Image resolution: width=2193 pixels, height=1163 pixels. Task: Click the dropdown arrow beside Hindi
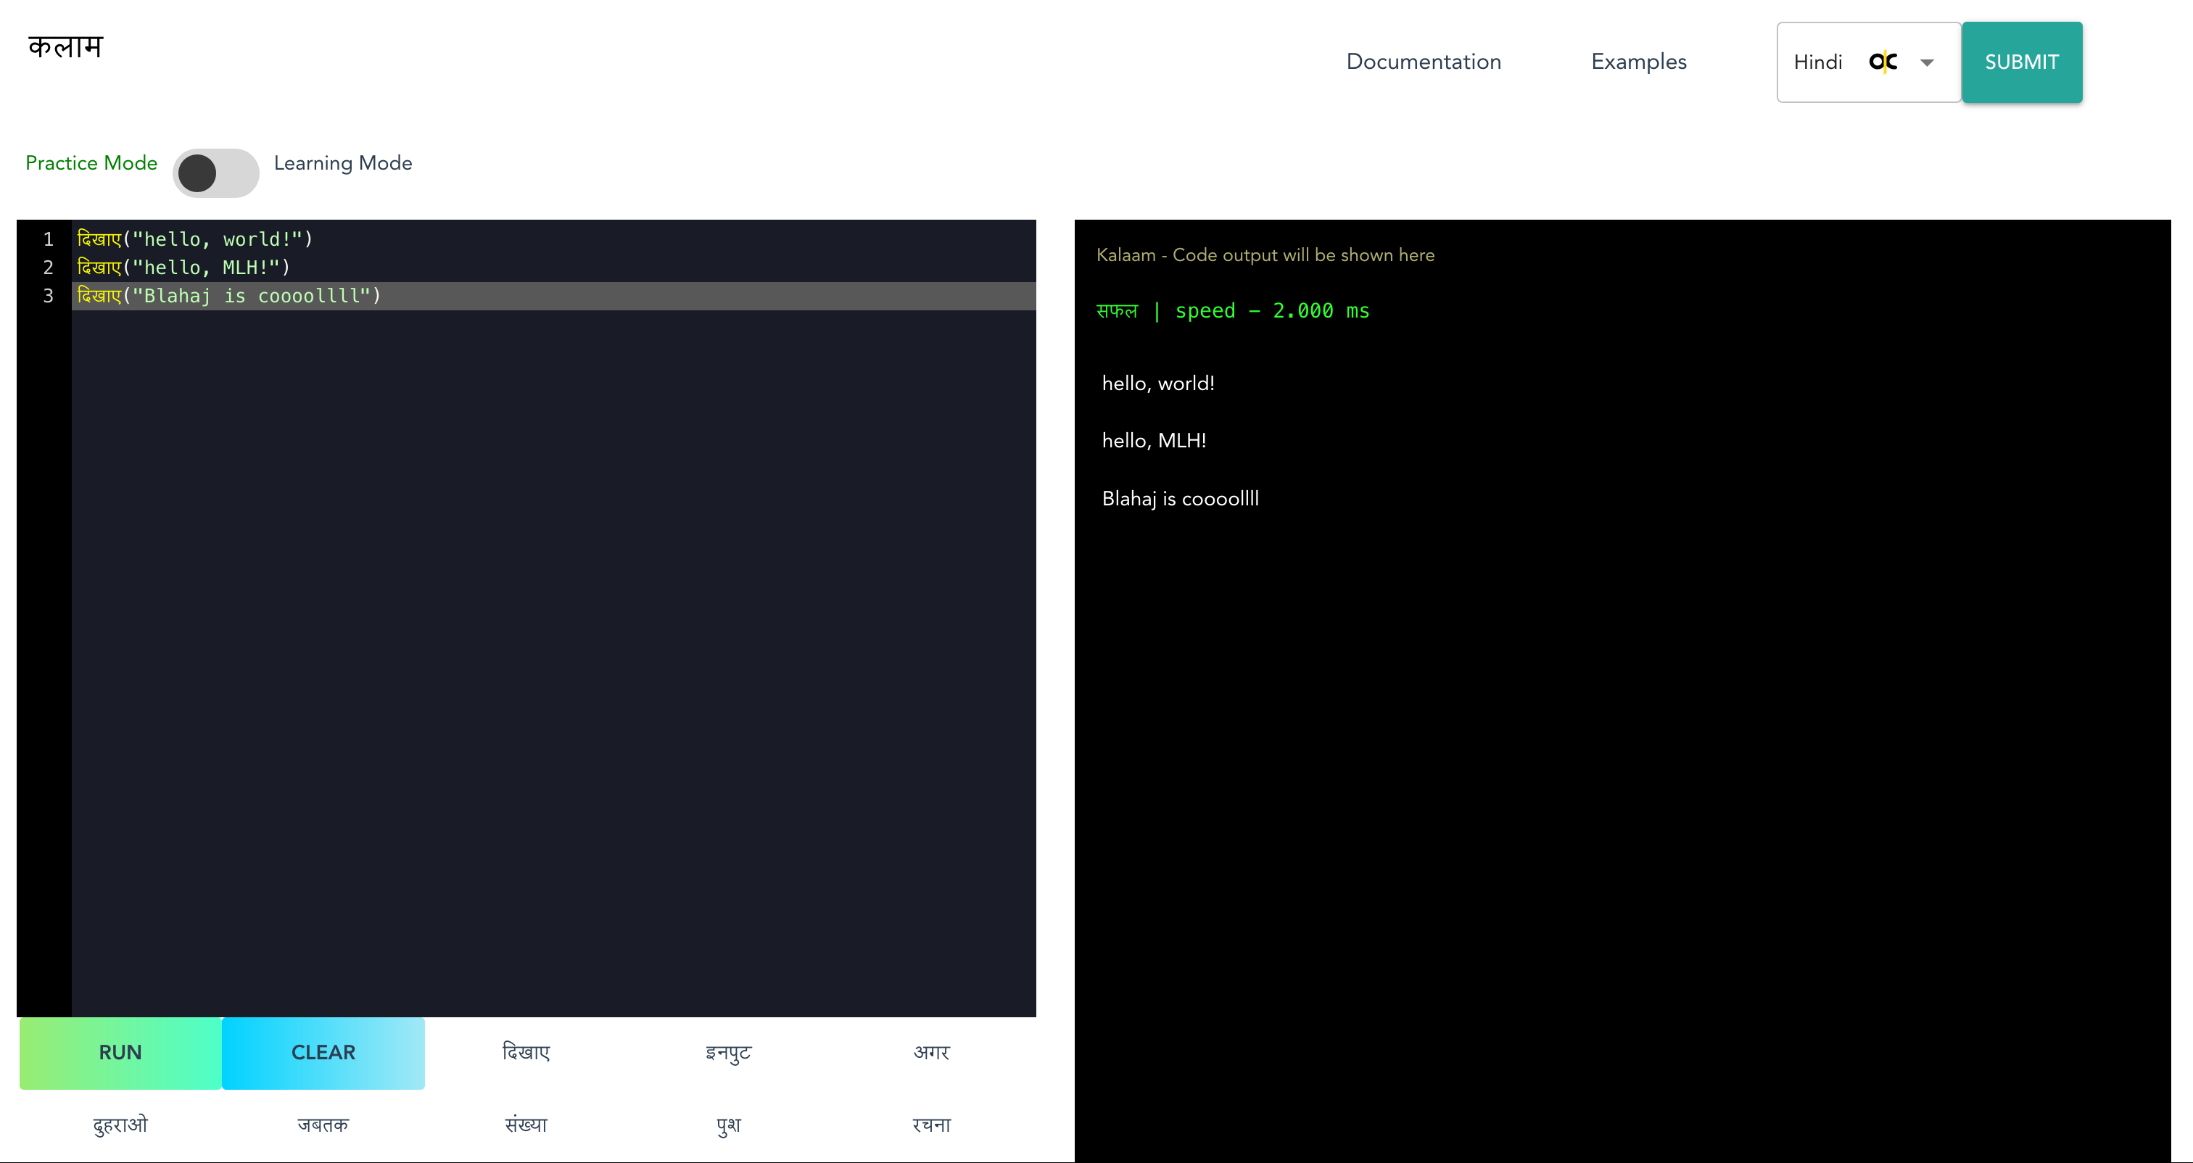1928,63
